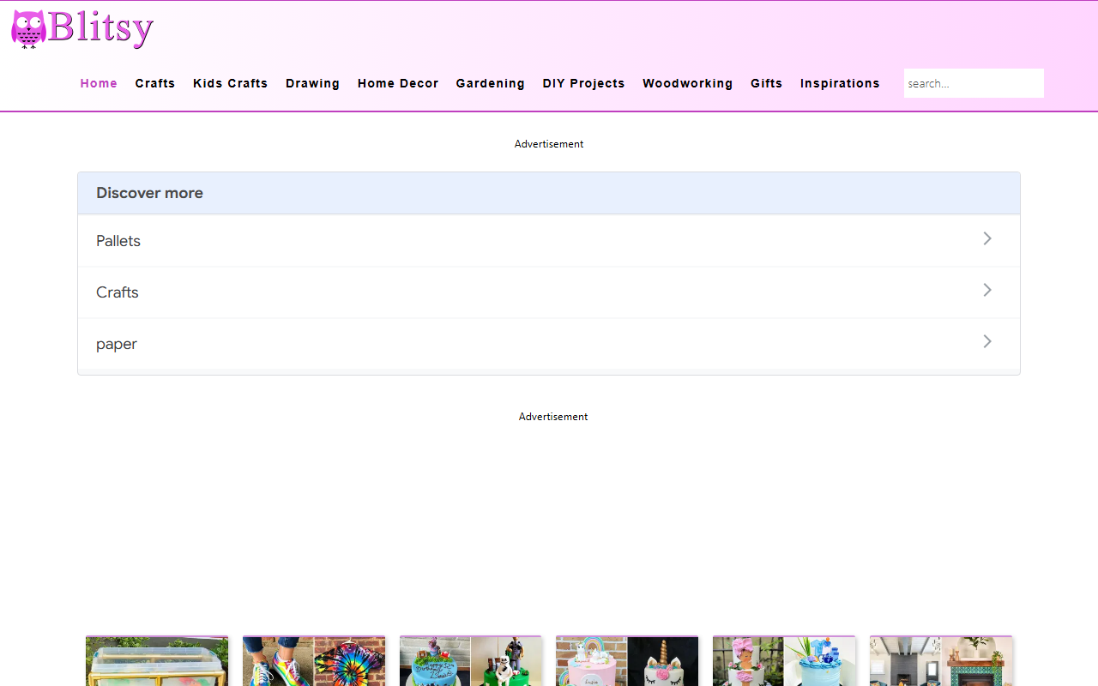Click the search input field
This screenshot has width=1098, height=686.
pos(974,83)
